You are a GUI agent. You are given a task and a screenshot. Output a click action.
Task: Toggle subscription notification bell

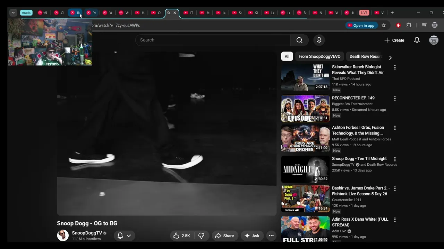pyautogui.click(x=120, y=236)
